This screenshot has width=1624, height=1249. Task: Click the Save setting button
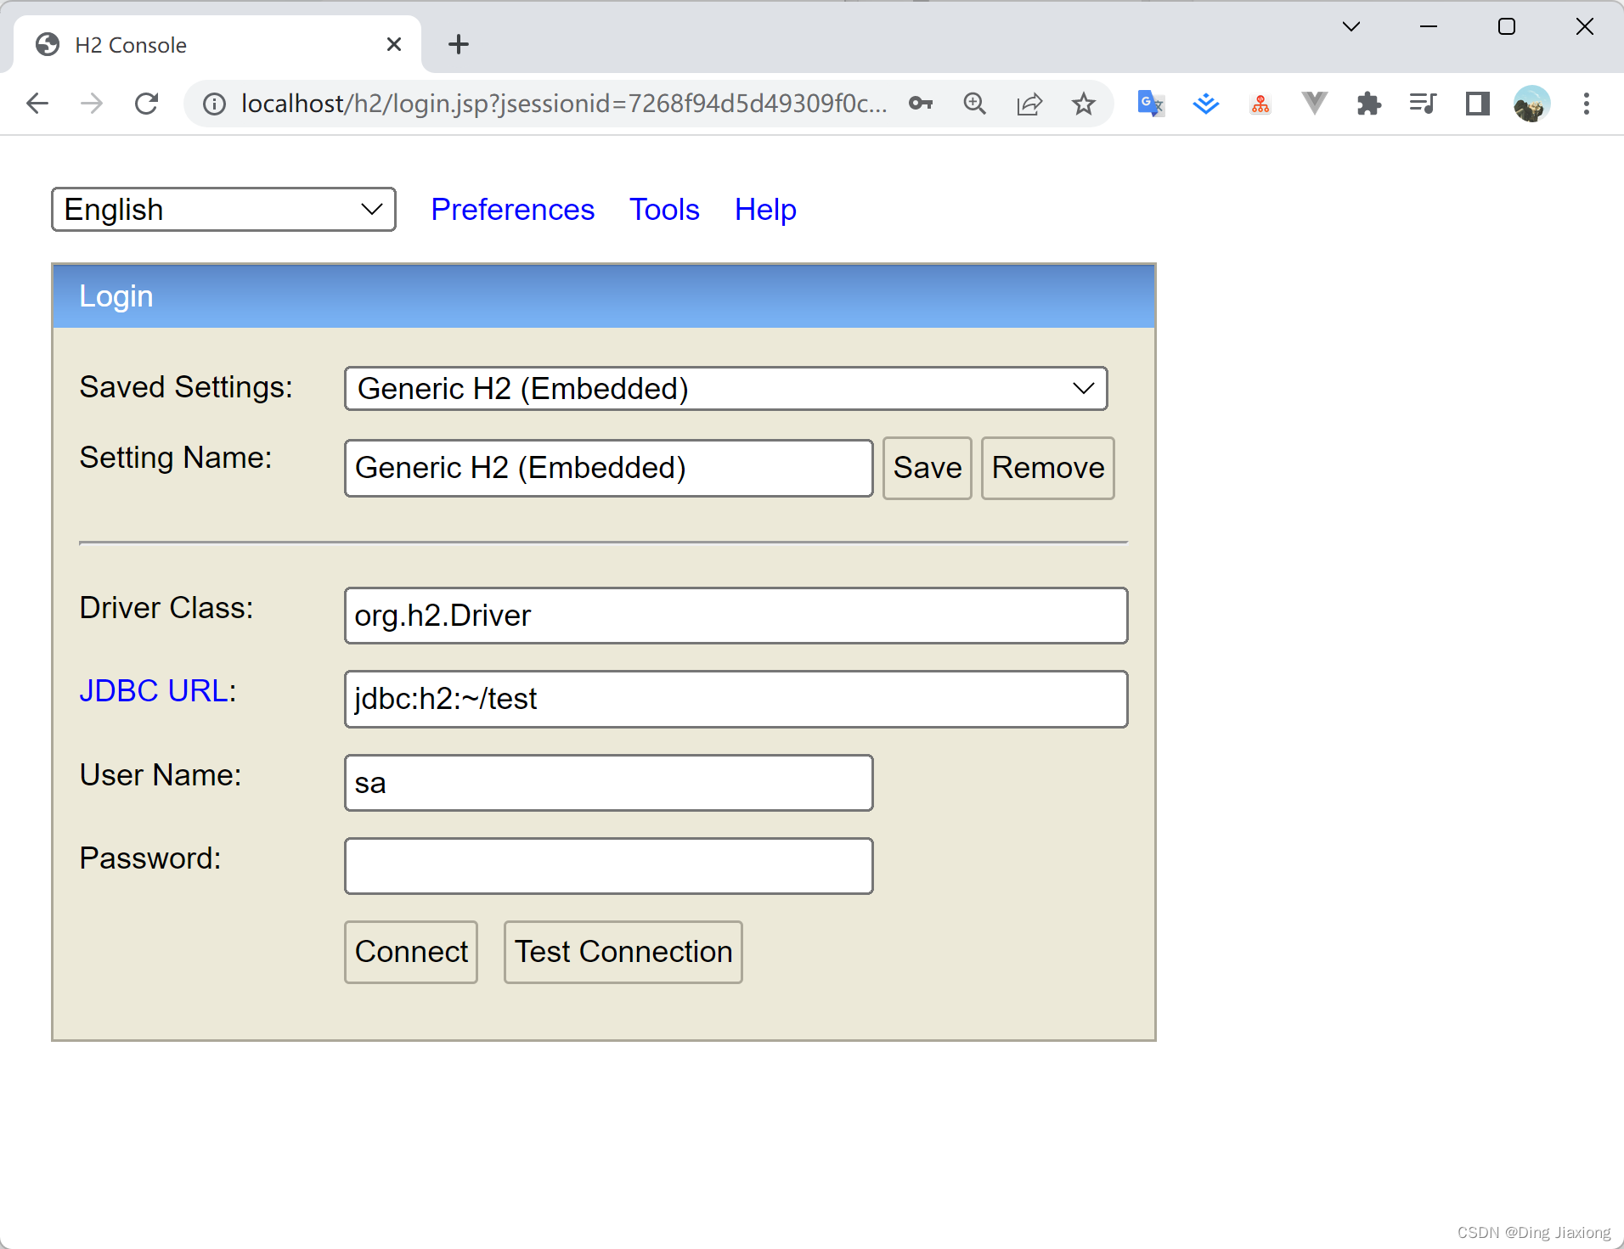(927, 468)
